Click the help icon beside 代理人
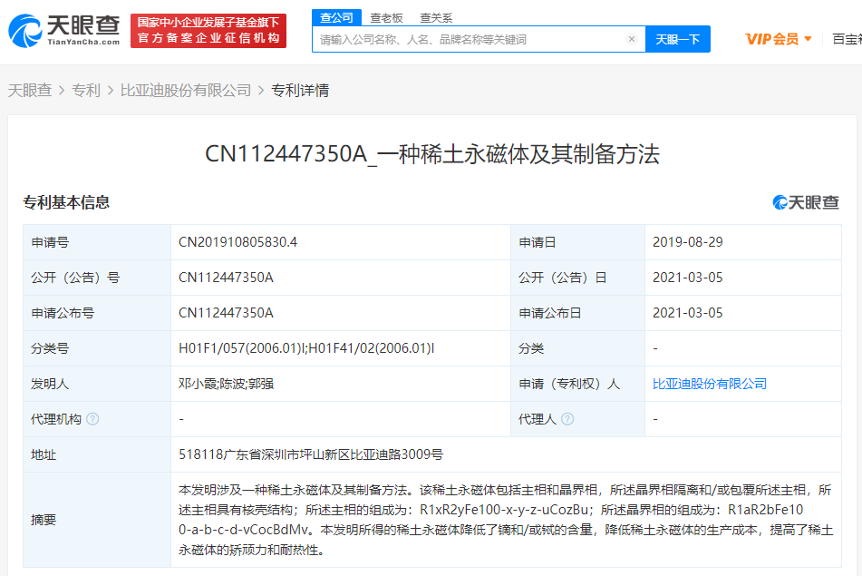 pyautogui.click(x=568, y=419)
